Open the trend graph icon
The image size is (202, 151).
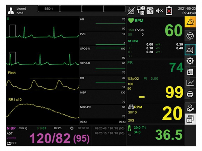pos(190,83)
